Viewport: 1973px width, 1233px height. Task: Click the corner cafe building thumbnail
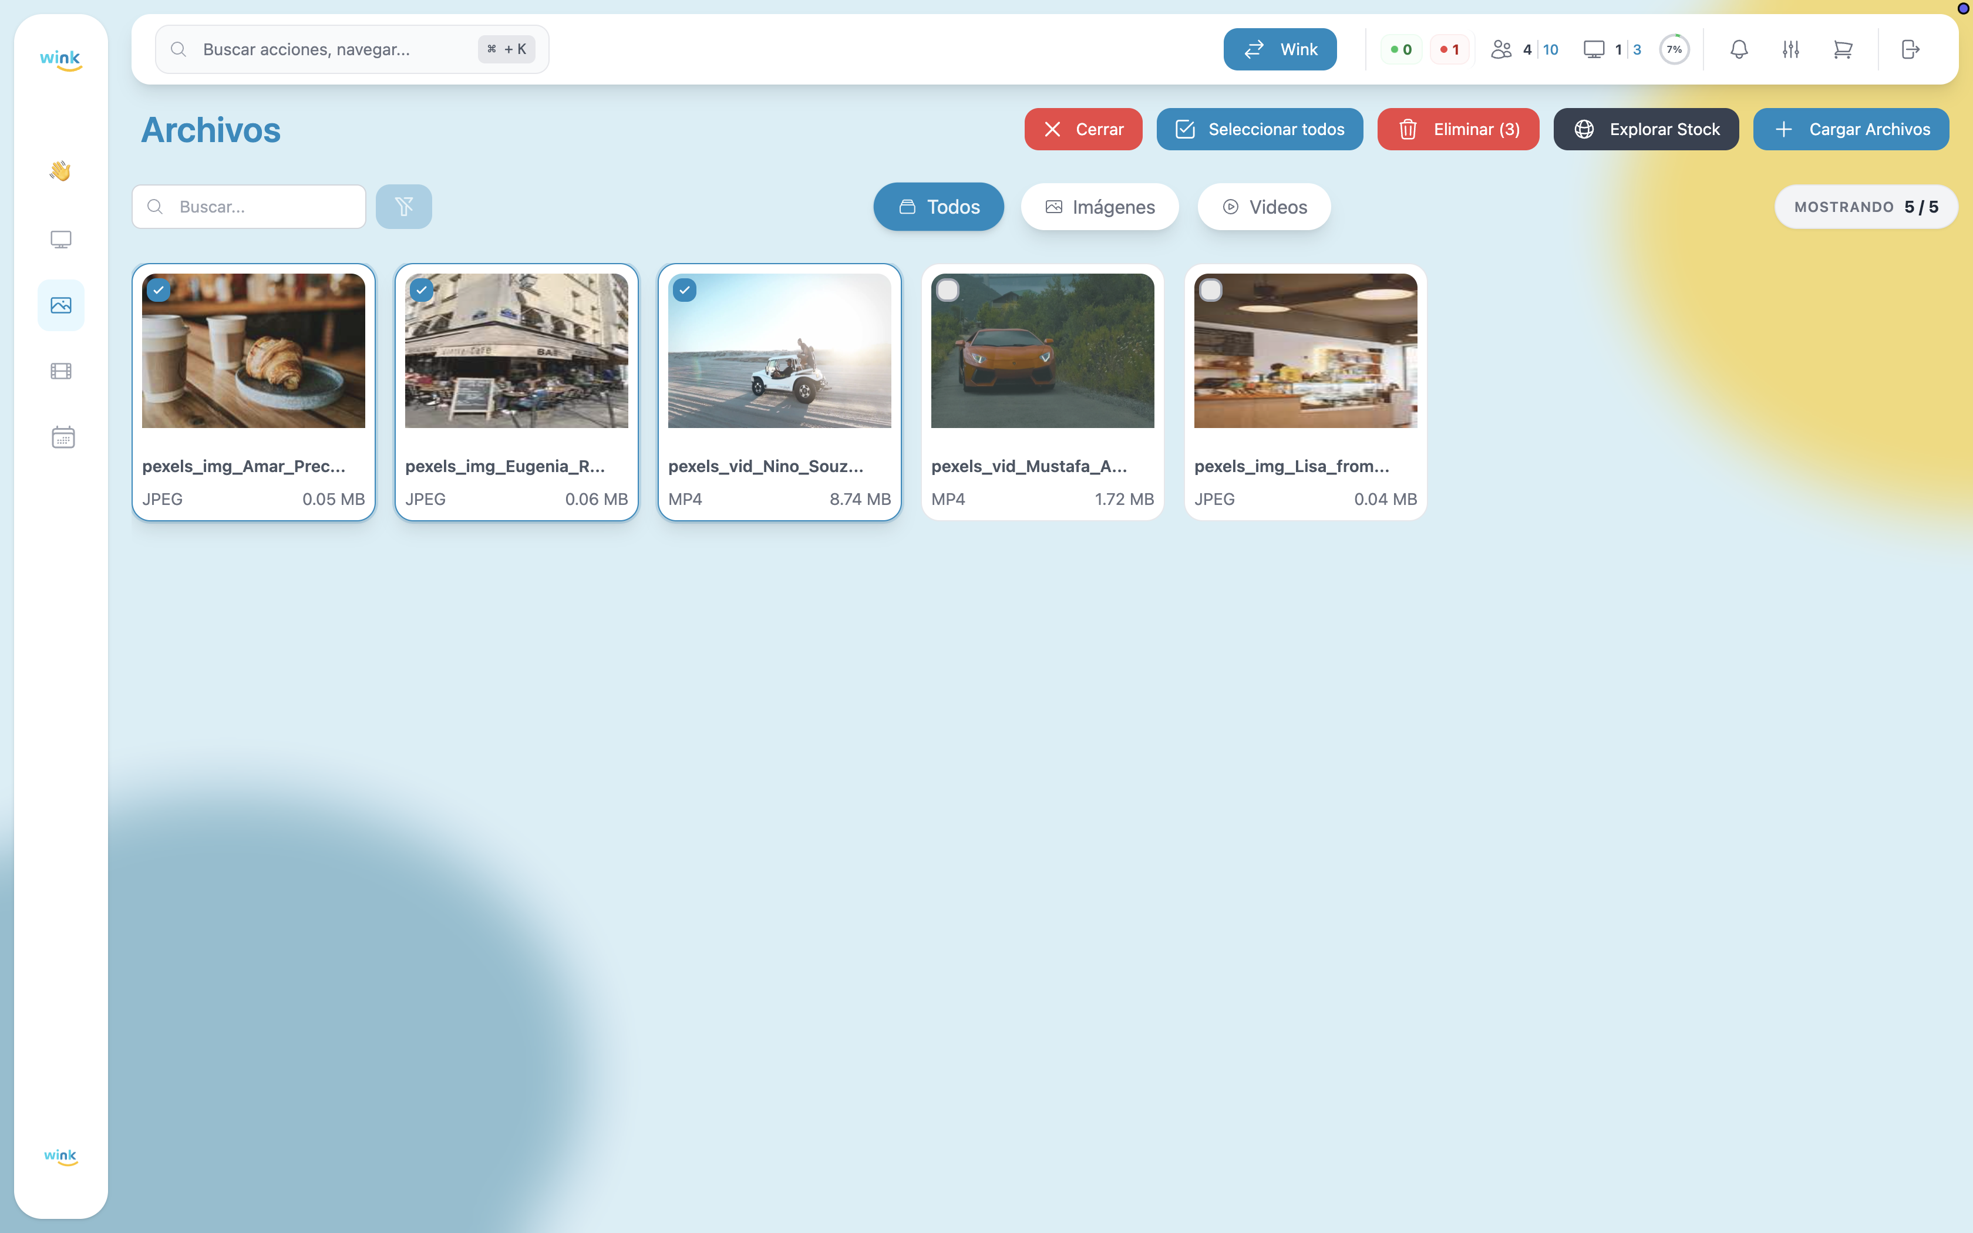516,351
